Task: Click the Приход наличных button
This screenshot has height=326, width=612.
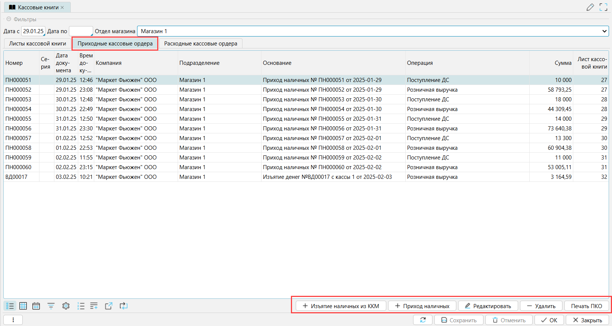Action: (422, 306)
